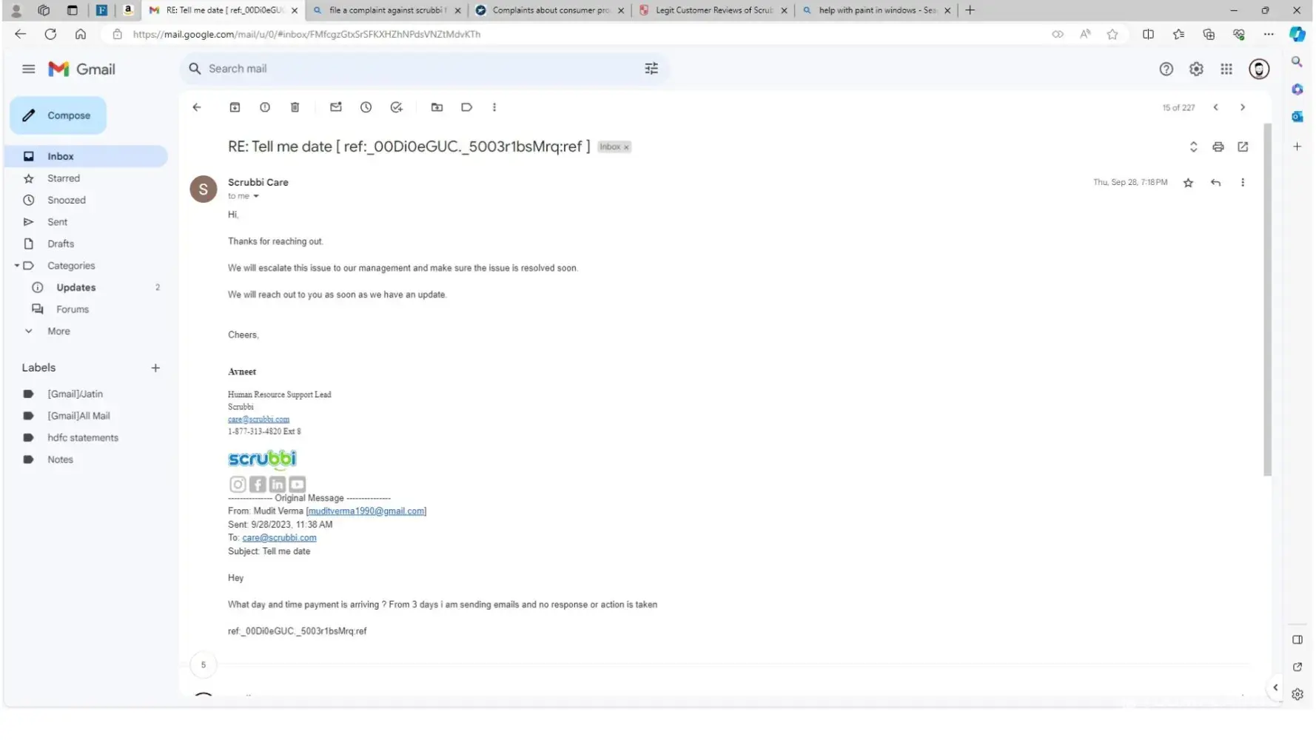
Task: Report spam using the exclamation icon
Action: click(265, 107)
